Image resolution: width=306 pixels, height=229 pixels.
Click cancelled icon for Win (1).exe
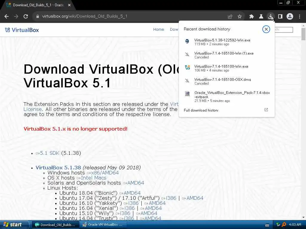[x=187, y=54]
